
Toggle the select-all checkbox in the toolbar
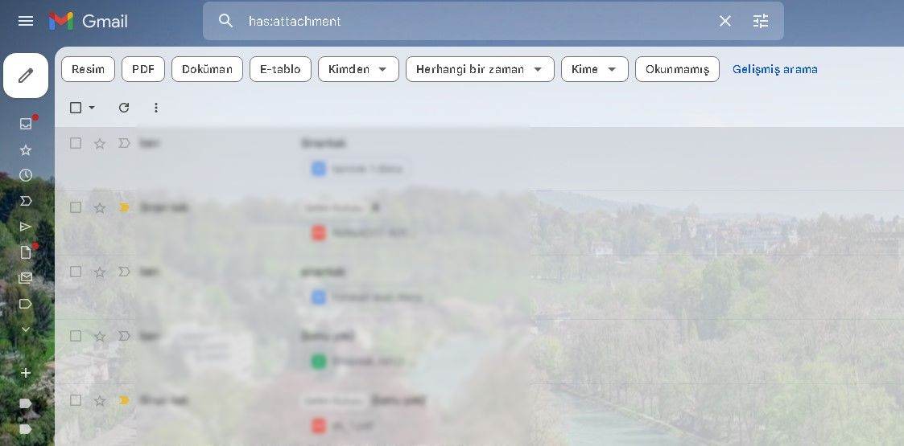tap(76, 108)
